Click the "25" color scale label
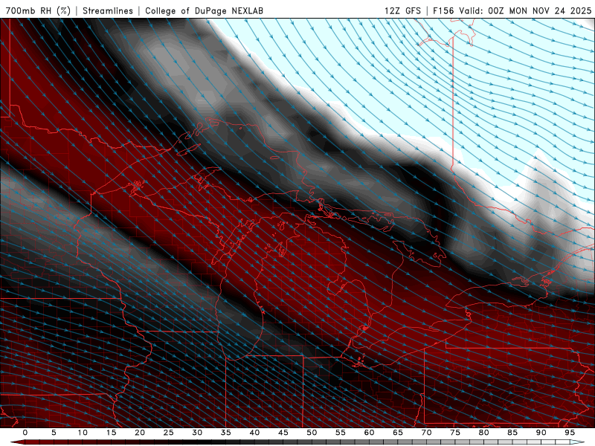 [x=169, y=433]
